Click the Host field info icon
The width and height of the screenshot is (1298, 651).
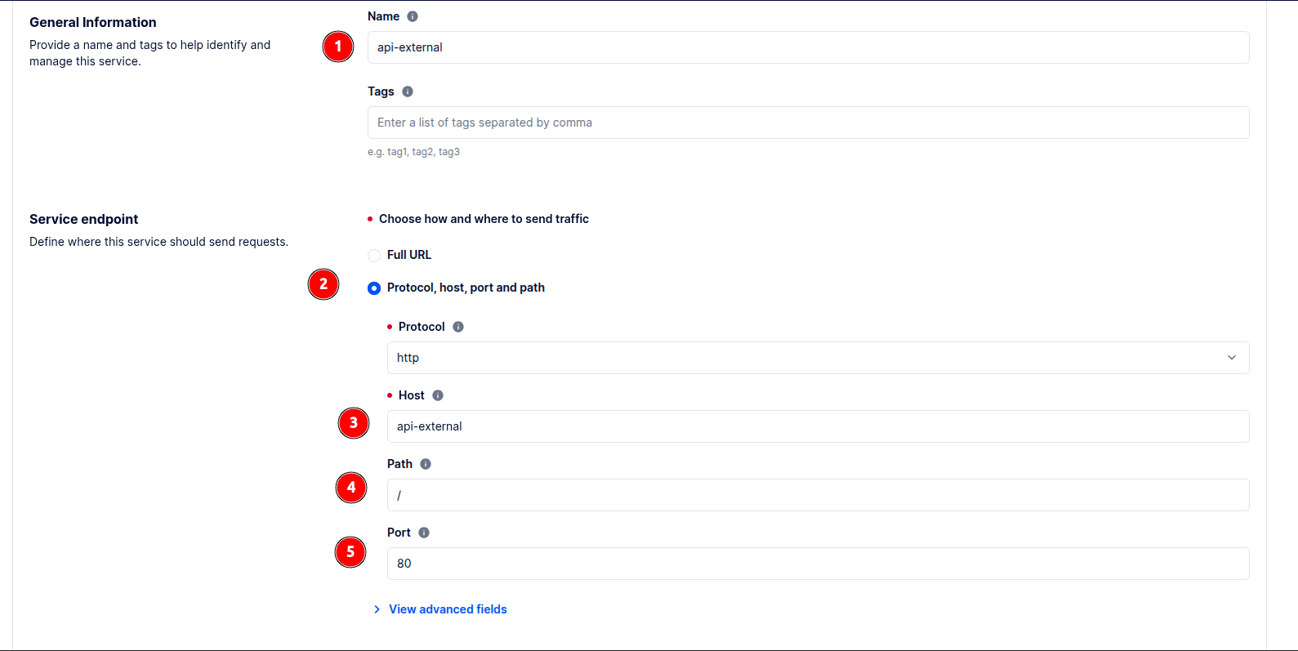point(438,395)
